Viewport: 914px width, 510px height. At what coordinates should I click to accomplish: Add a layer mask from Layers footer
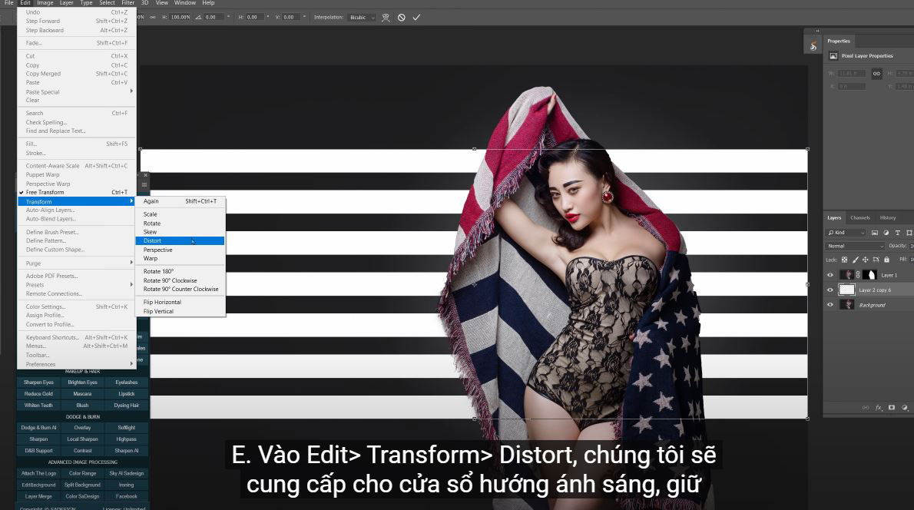tap(891, 408)
